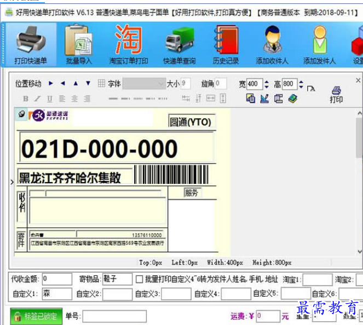Open the 打印快递单 printer section
The width and height of the screenshot is (363, 325).
[31, 45]
